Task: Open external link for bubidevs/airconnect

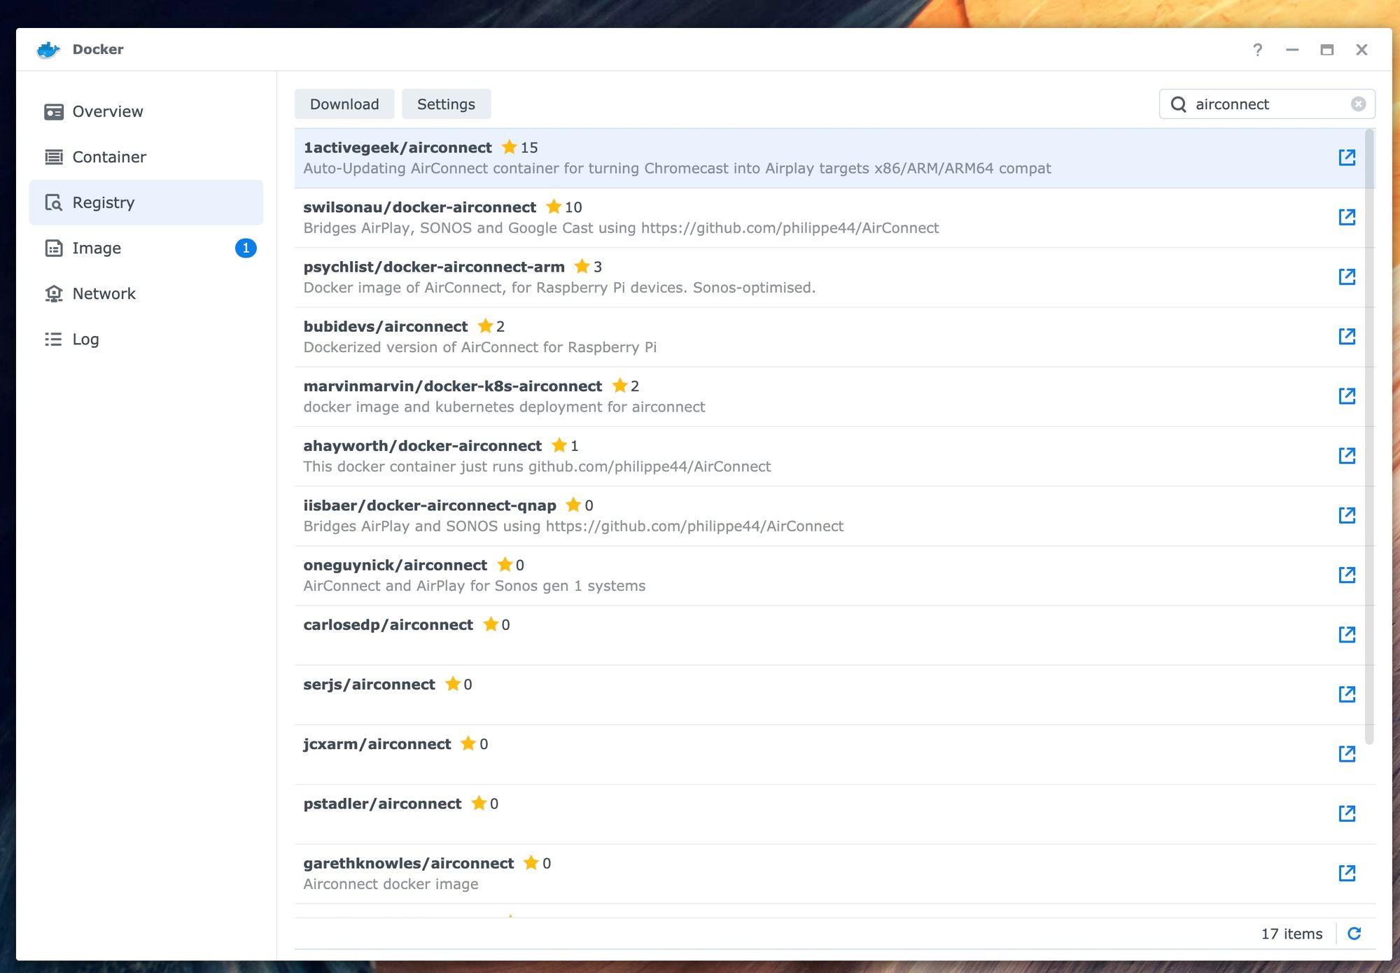Action: pos(1347,337)
